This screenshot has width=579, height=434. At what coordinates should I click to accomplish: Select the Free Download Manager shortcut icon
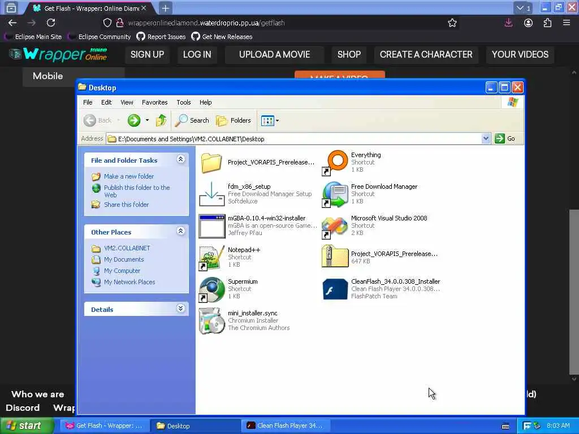point(335,194)
